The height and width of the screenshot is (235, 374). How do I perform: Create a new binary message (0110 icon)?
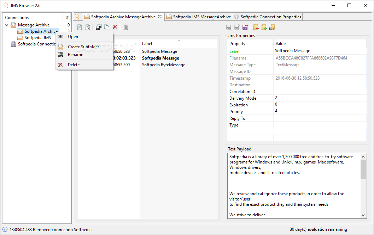(x=88, y=27)
